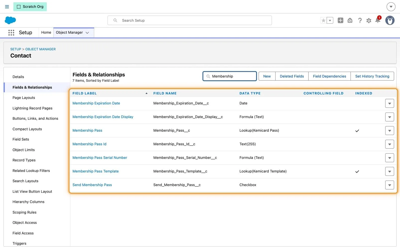Screen dimensions: 400x250
Task: Click the magnifier icon in the Membership search box
Action: coord(208,76)
